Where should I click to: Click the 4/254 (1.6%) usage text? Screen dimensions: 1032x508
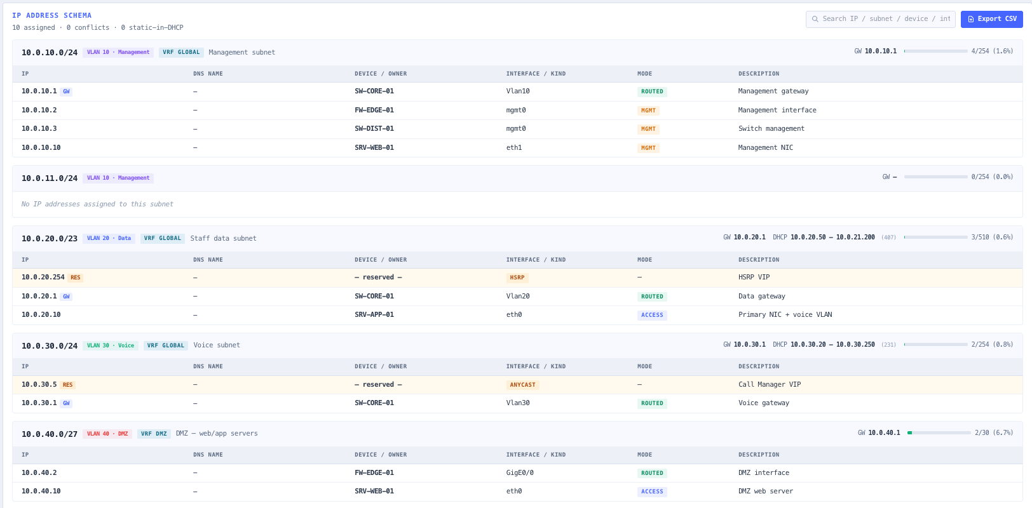click(x=992, y=51)
